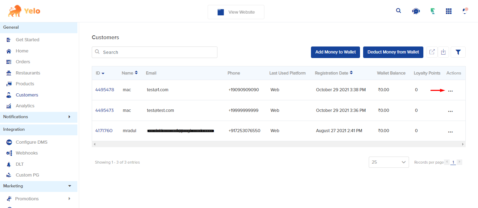
Task: Click the Yelo lion logo
Action: tap(24, 11)
